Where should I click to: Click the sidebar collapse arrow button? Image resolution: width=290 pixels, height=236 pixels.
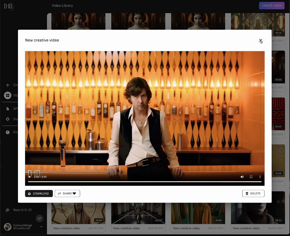point(39,218)
